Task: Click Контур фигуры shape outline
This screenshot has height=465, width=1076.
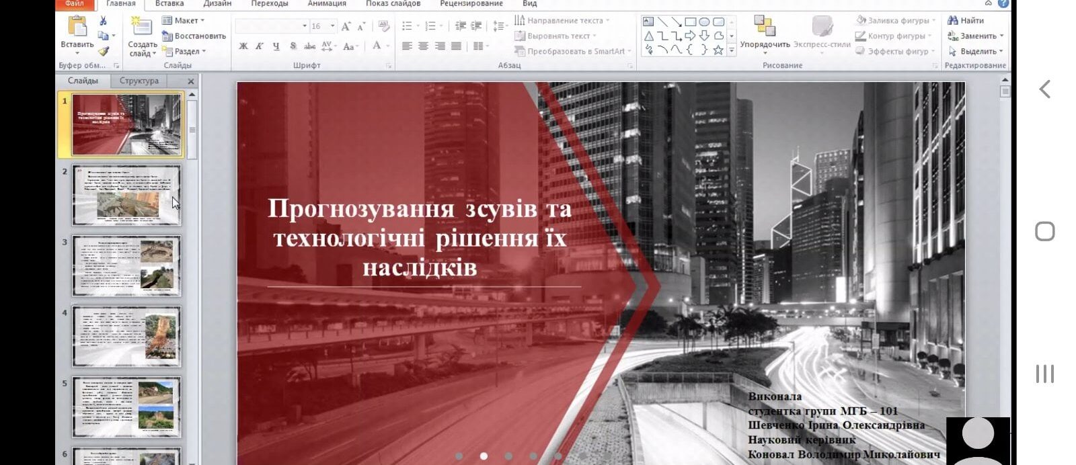Action: coord(894,36)
